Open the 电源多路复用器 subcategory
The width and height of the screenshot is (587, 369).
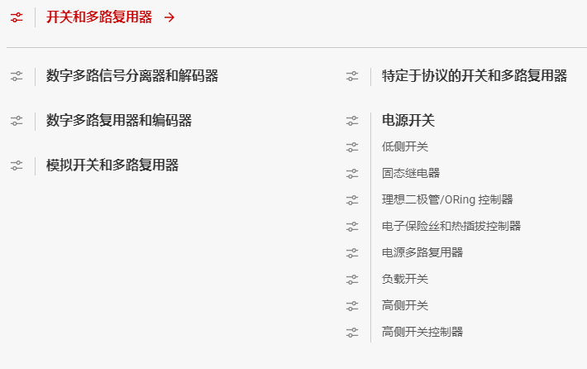coord(422,252)
